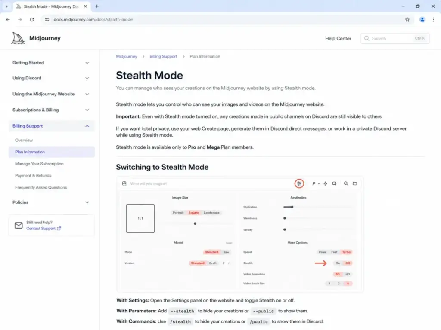Image resolution: width=441 pixels, height=330 pixels.
Task: Click the /public command code
Action: [x=259, y=321]
